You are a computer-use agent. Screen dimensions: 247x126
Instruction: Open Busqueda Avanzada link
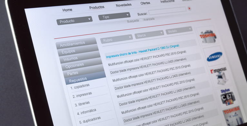(x=141, y=20)
